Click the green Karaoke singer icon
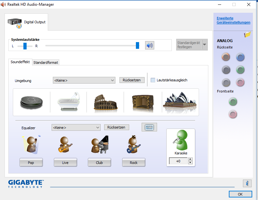Viewport: 258px width, 200px height. pos(180,140)
